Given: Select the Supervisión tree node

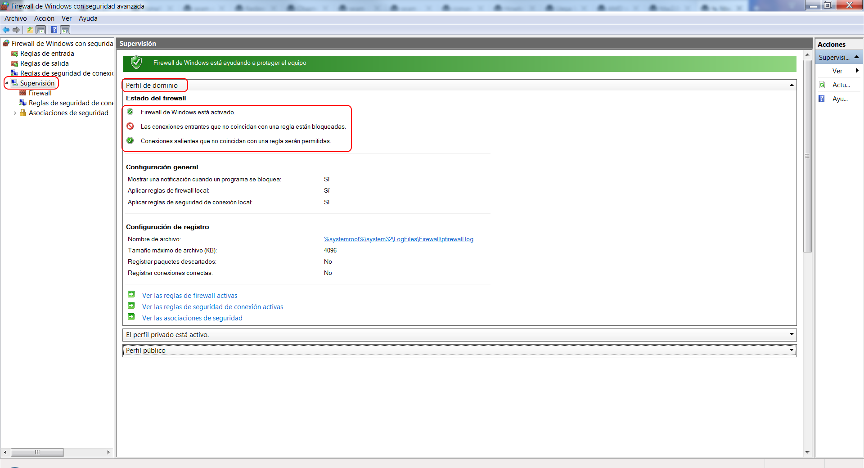Looking at the screenshot, I should point(37,83).
